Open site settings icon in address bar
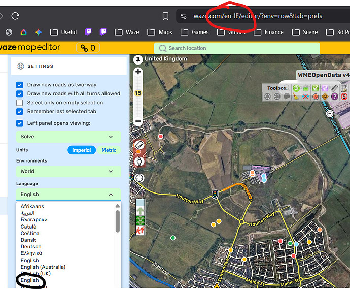 click(184, 16)
